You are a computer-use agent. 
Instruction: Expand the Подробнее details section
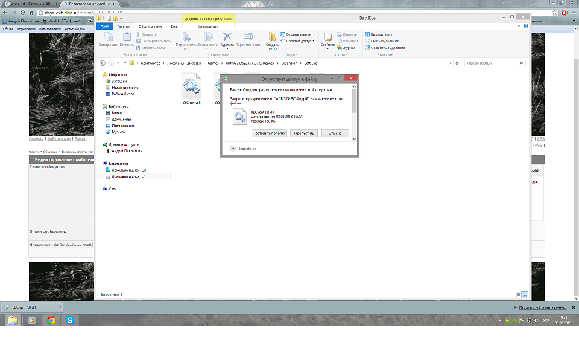[243, 149]
